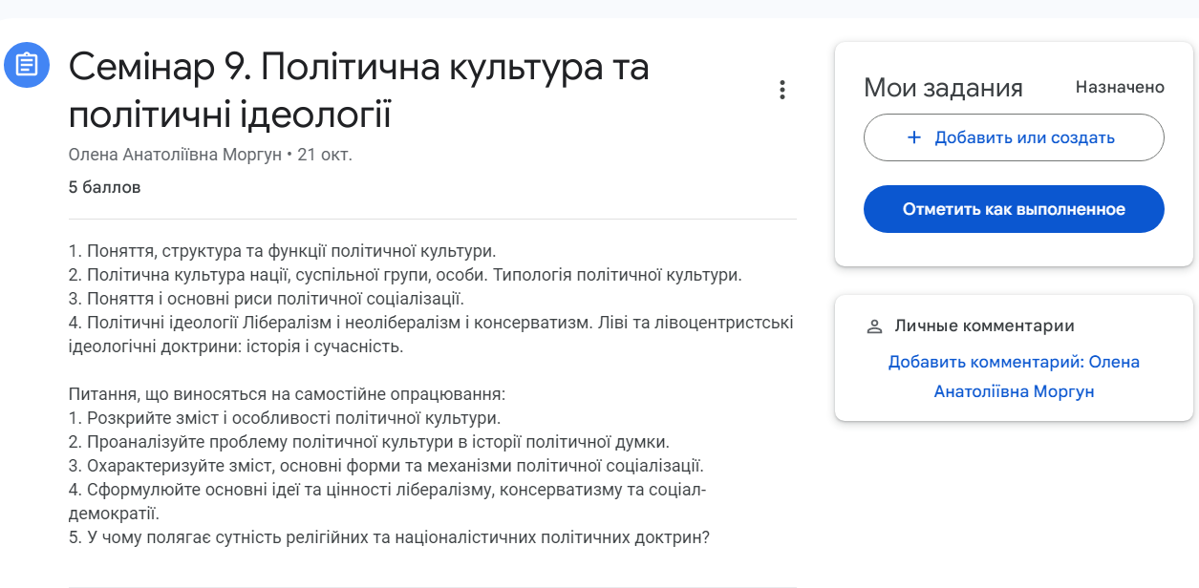Click the 'Назначено' status label

tap(1120, 87)
